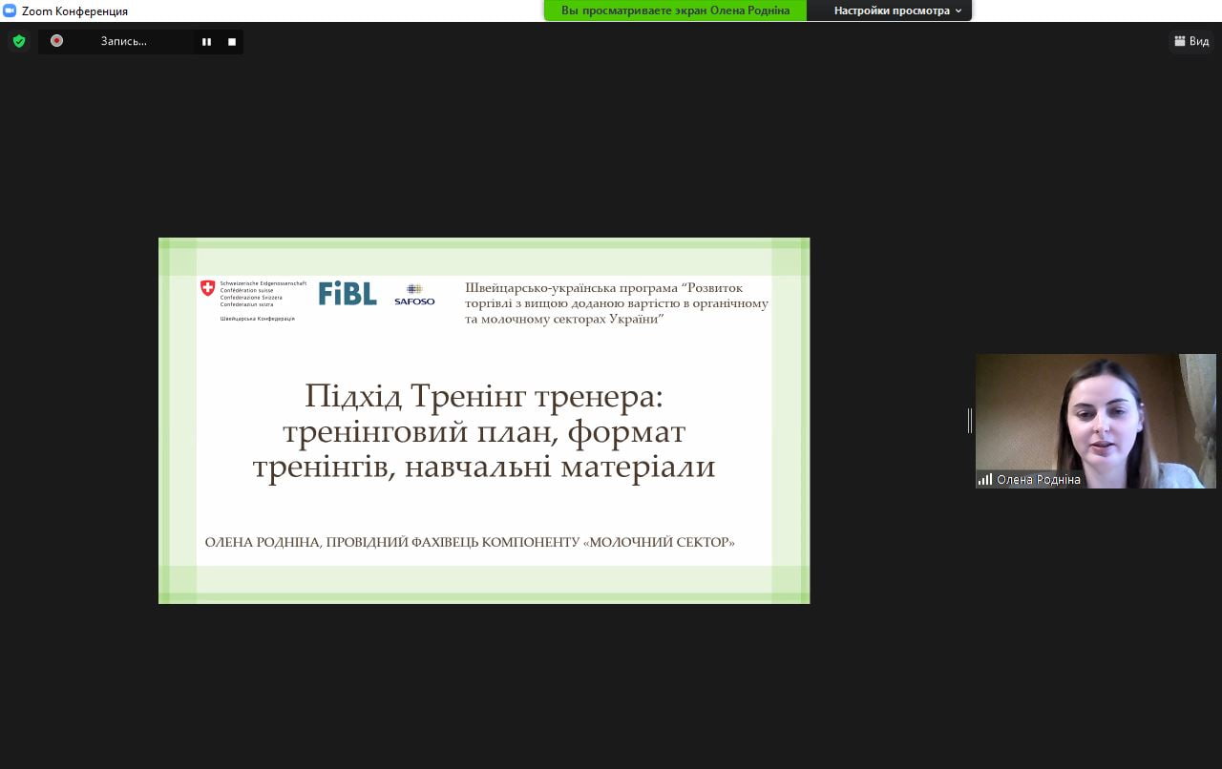Pause the Zoom recording
The image size is (1222, 769).
[x=206, y=42]
